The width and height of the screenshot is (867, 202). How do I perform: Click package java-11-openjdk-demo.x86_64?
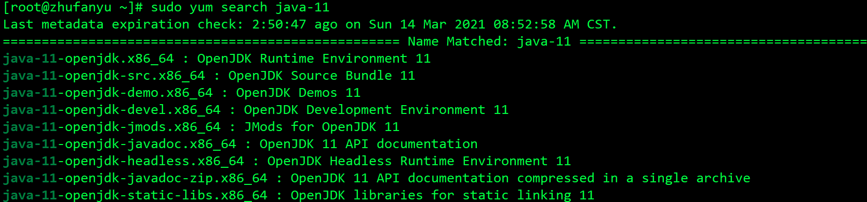click(x=108, y=93)
